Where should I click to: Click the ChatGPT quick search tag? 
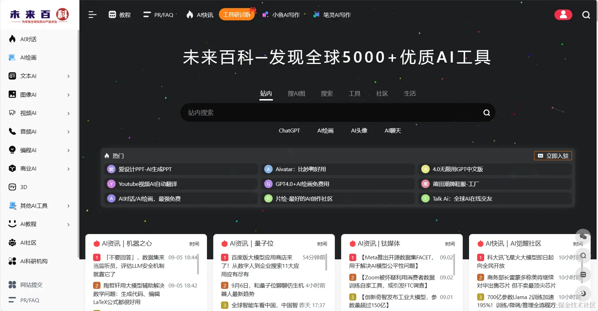(x=289, y=131)
